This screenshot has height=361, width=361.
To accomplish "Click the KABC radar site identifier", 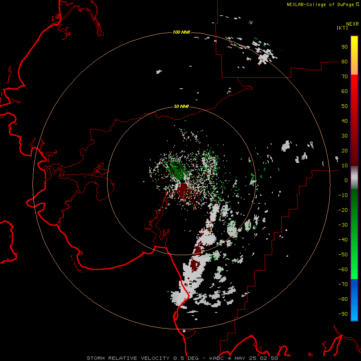I will 217,358.
